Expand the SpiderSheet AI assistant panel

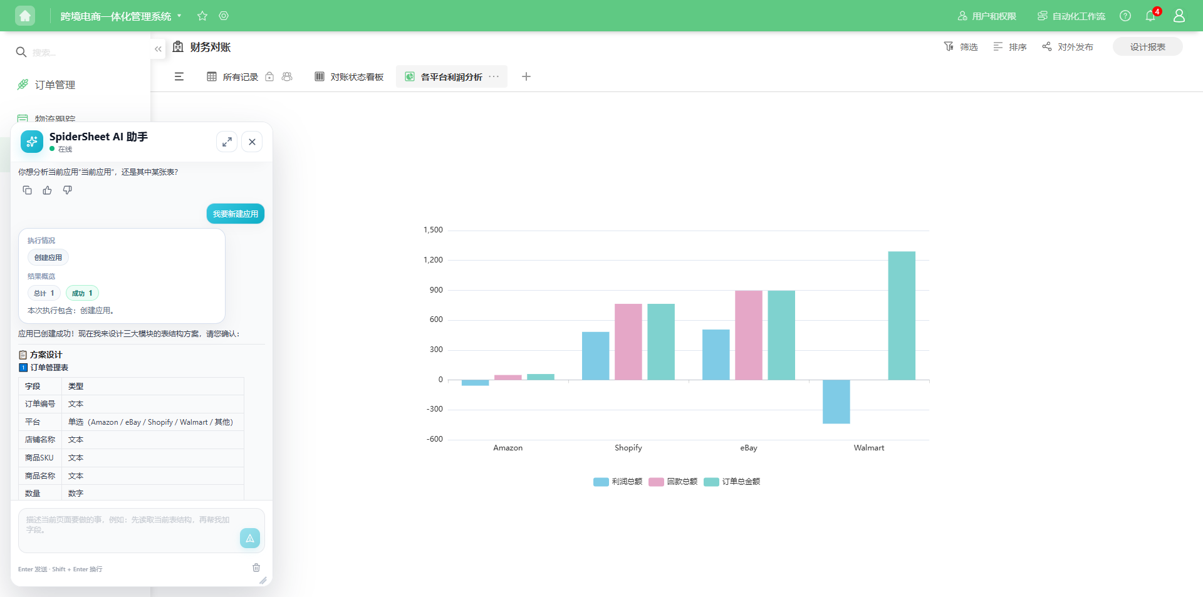pyautogui.click(x=227, y=142)
